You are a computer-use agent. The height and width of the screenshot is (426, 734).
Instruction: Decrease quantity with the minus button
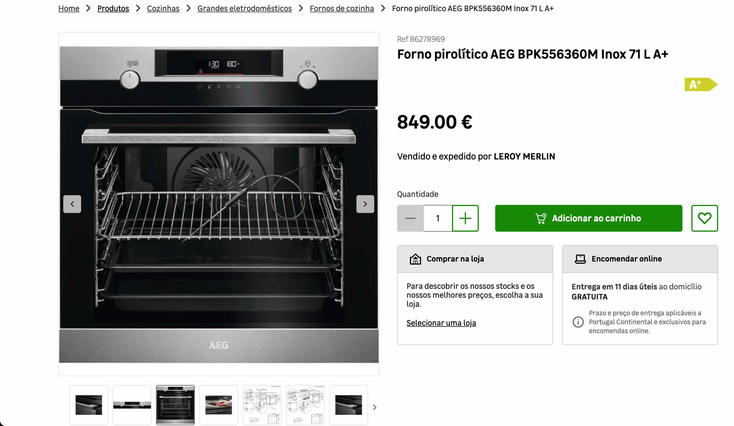coord(410,218)
